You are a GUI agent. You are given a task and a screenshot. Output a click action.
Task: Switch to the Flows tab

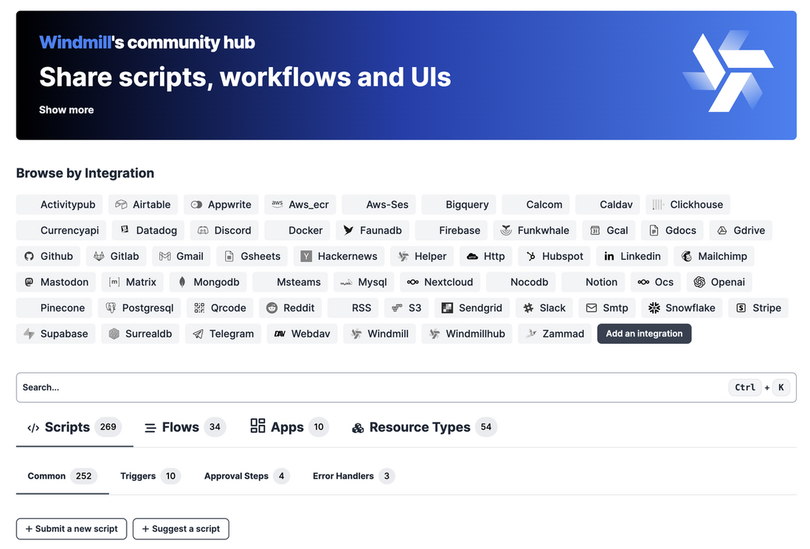pyautogui.click(x=179, y=427)
